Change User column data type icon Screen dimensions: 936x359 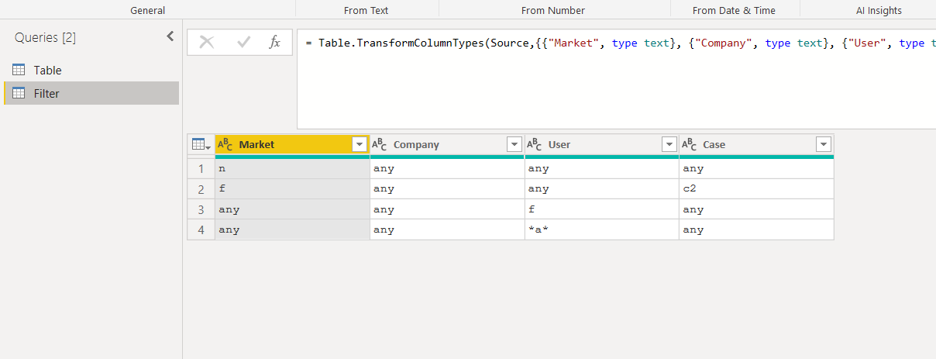(535, 144)
